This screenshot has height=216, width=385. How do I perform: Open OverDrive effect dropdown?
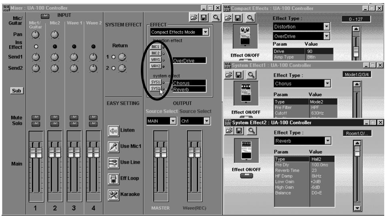[x=326, y=36]
